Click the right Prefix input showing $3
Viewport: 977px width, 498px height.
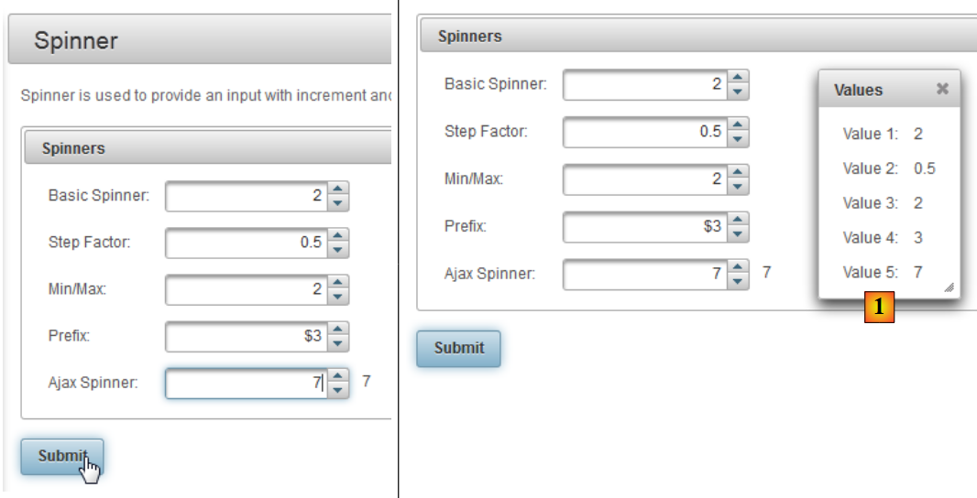[644, 226]
